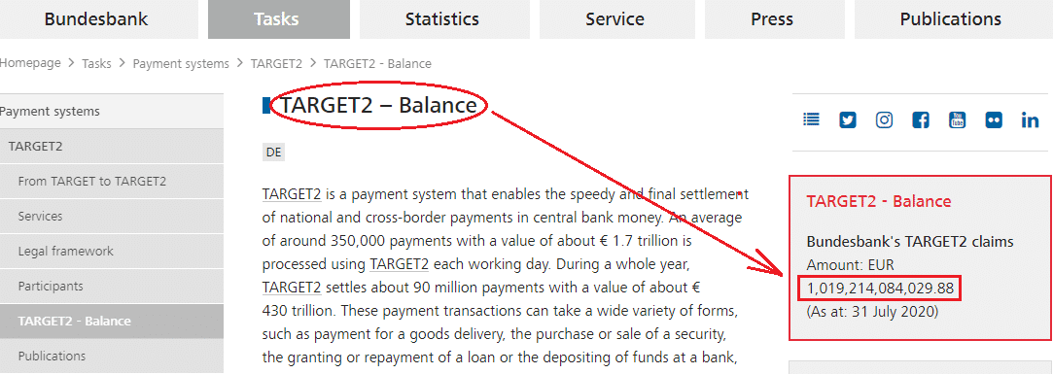
Task: Switch language with the DE button
Action: (x=273, y=153)
